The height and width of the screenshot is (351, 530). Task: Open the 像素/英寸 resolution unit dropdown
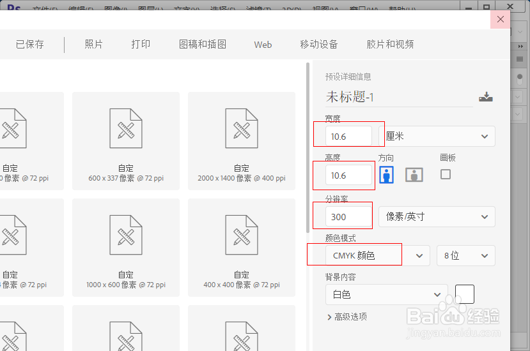tap(437, 217)
